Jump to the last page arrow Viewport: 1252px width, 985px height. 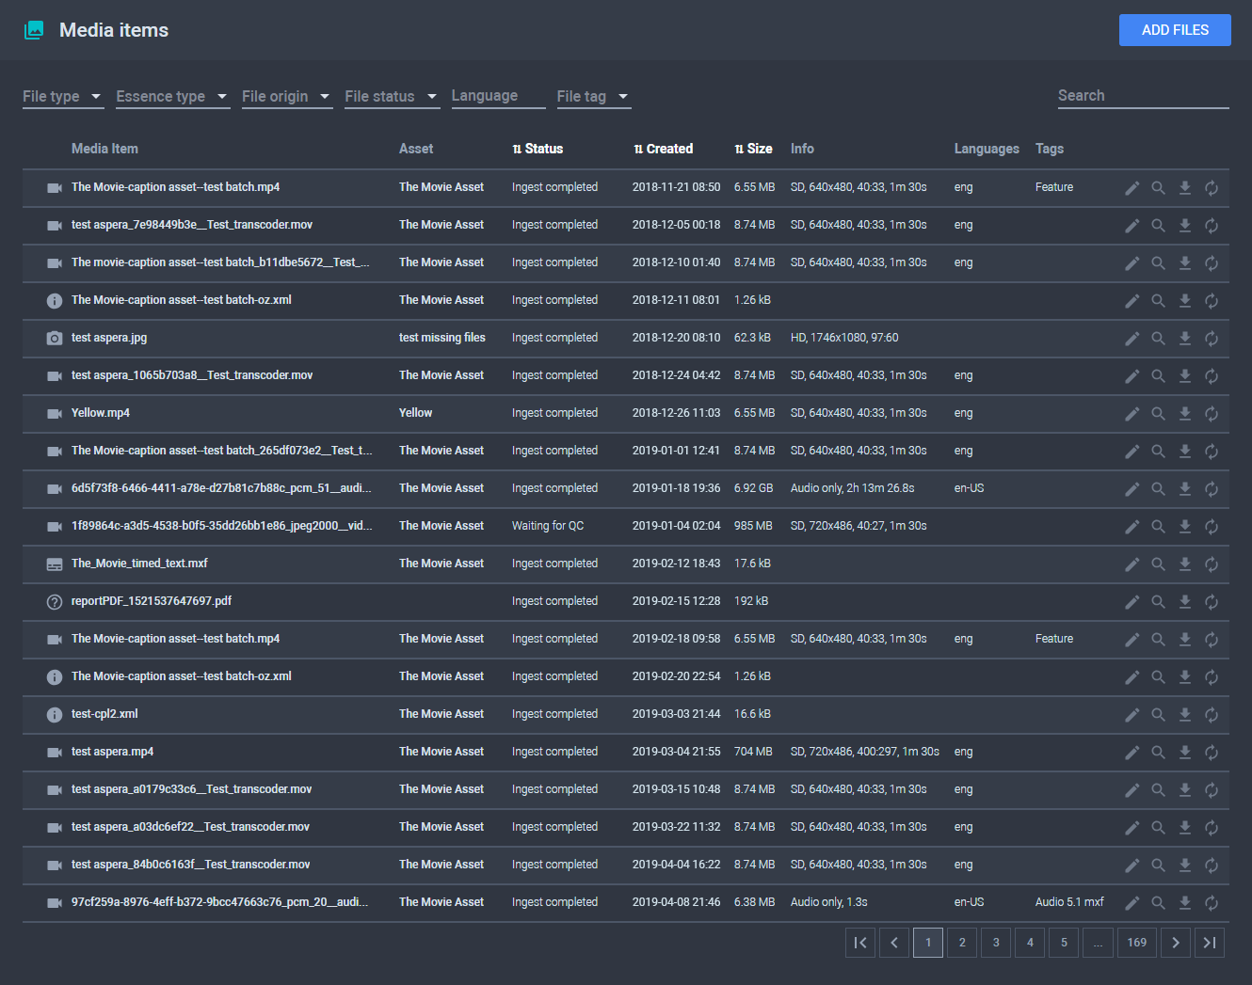[x=1210, y=943]
